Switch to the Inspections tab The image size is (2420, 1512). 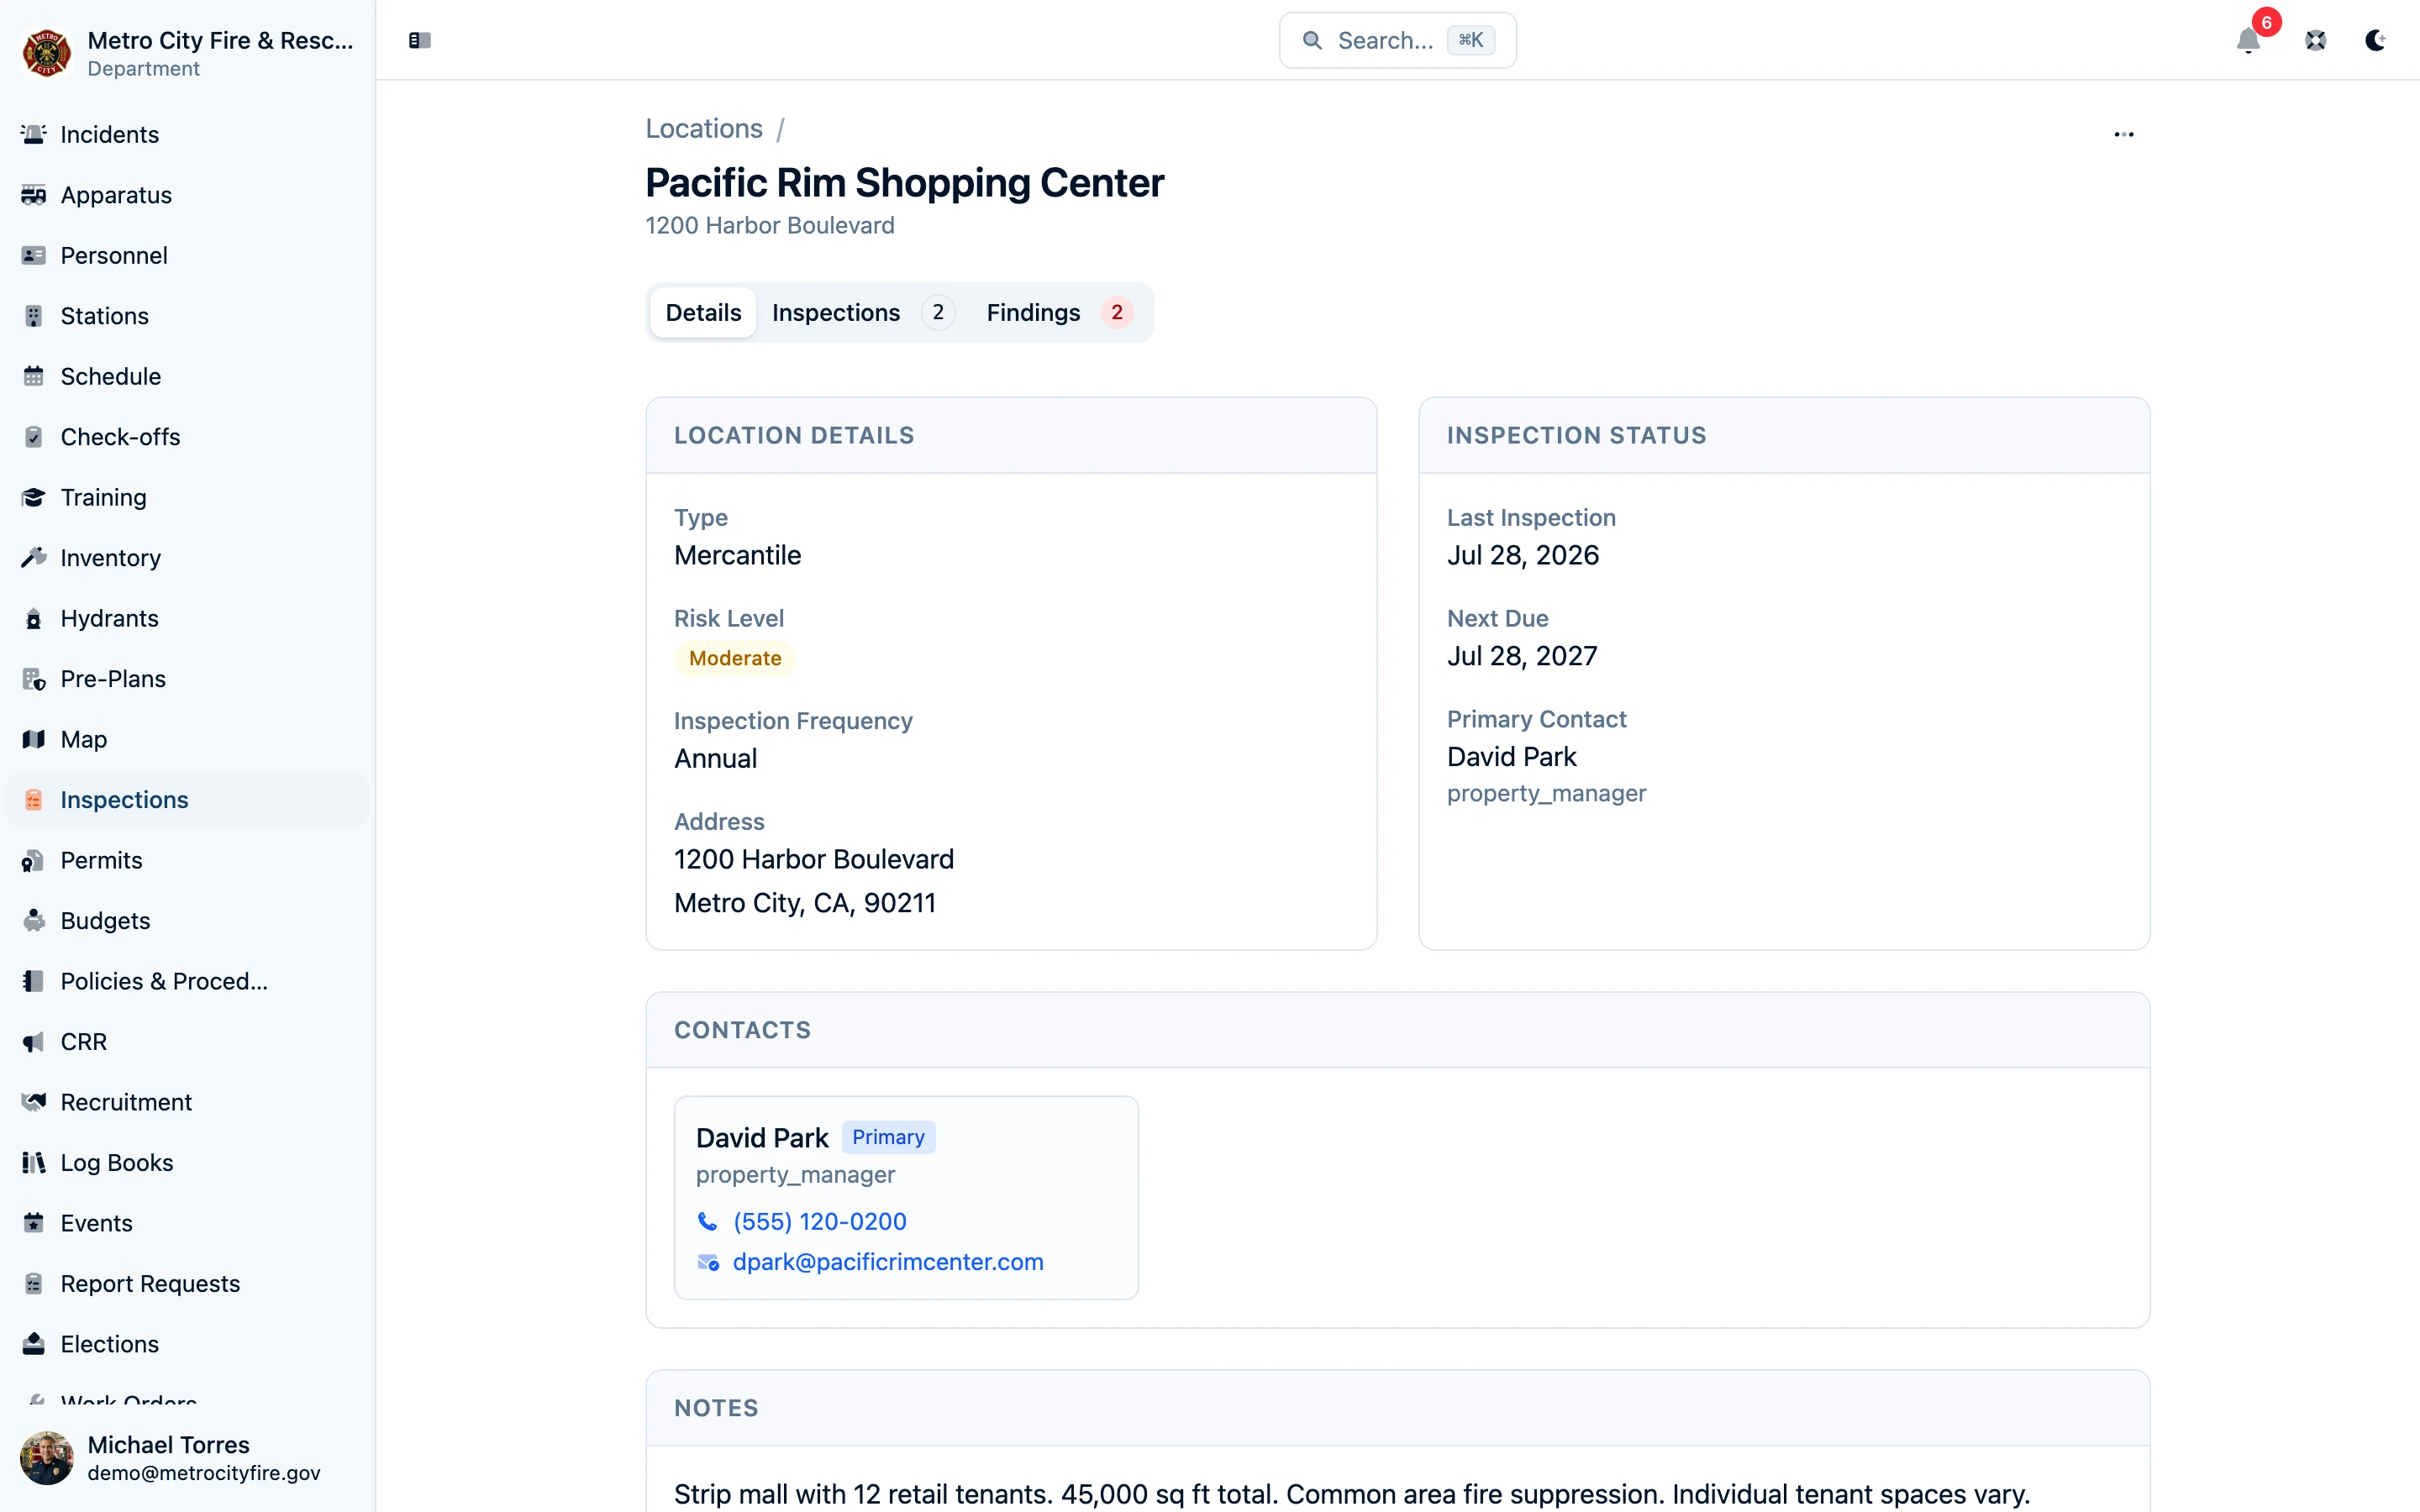[862, 313]
